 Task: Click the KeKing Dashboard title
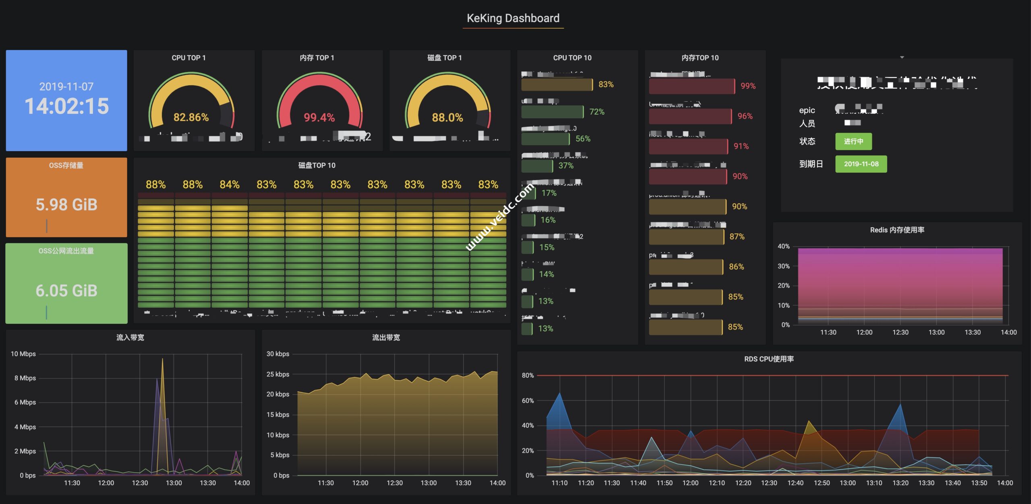pyautogui.click(x=513, y=19)
